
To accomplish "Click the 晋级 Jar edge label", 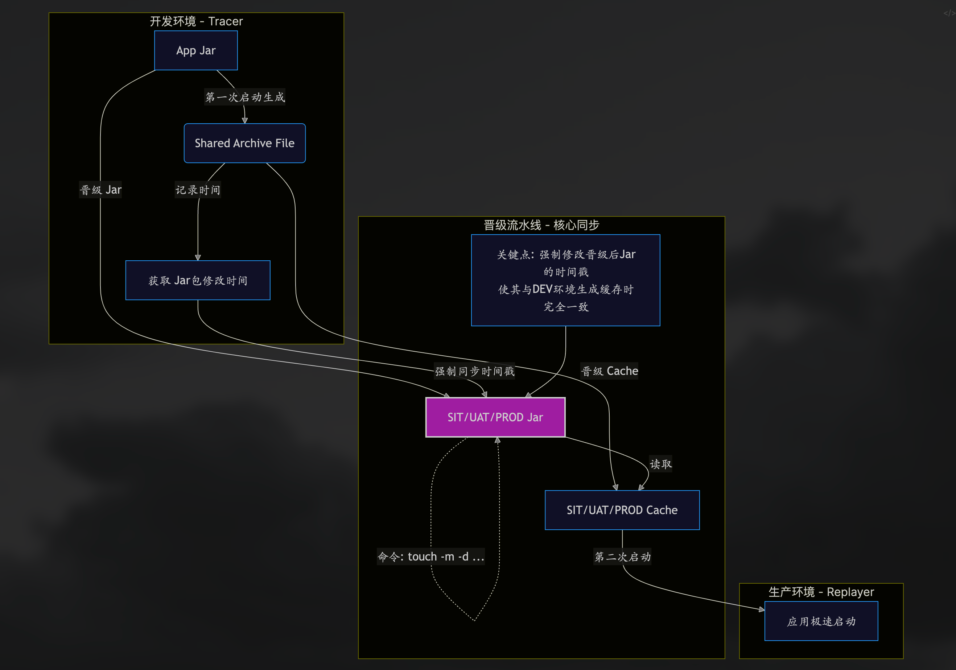I will point(100,190).
